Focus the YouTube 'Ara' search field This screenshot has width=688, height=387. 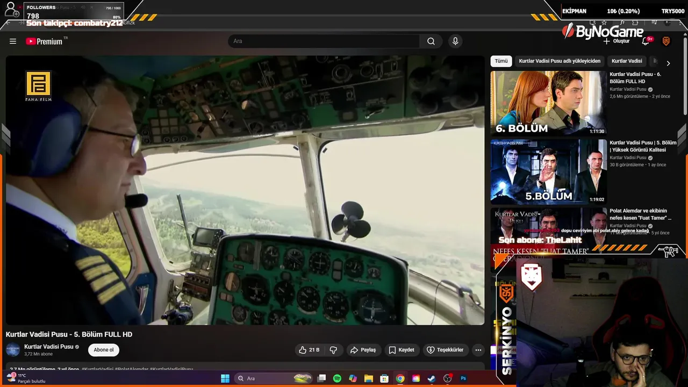(324, 41)
